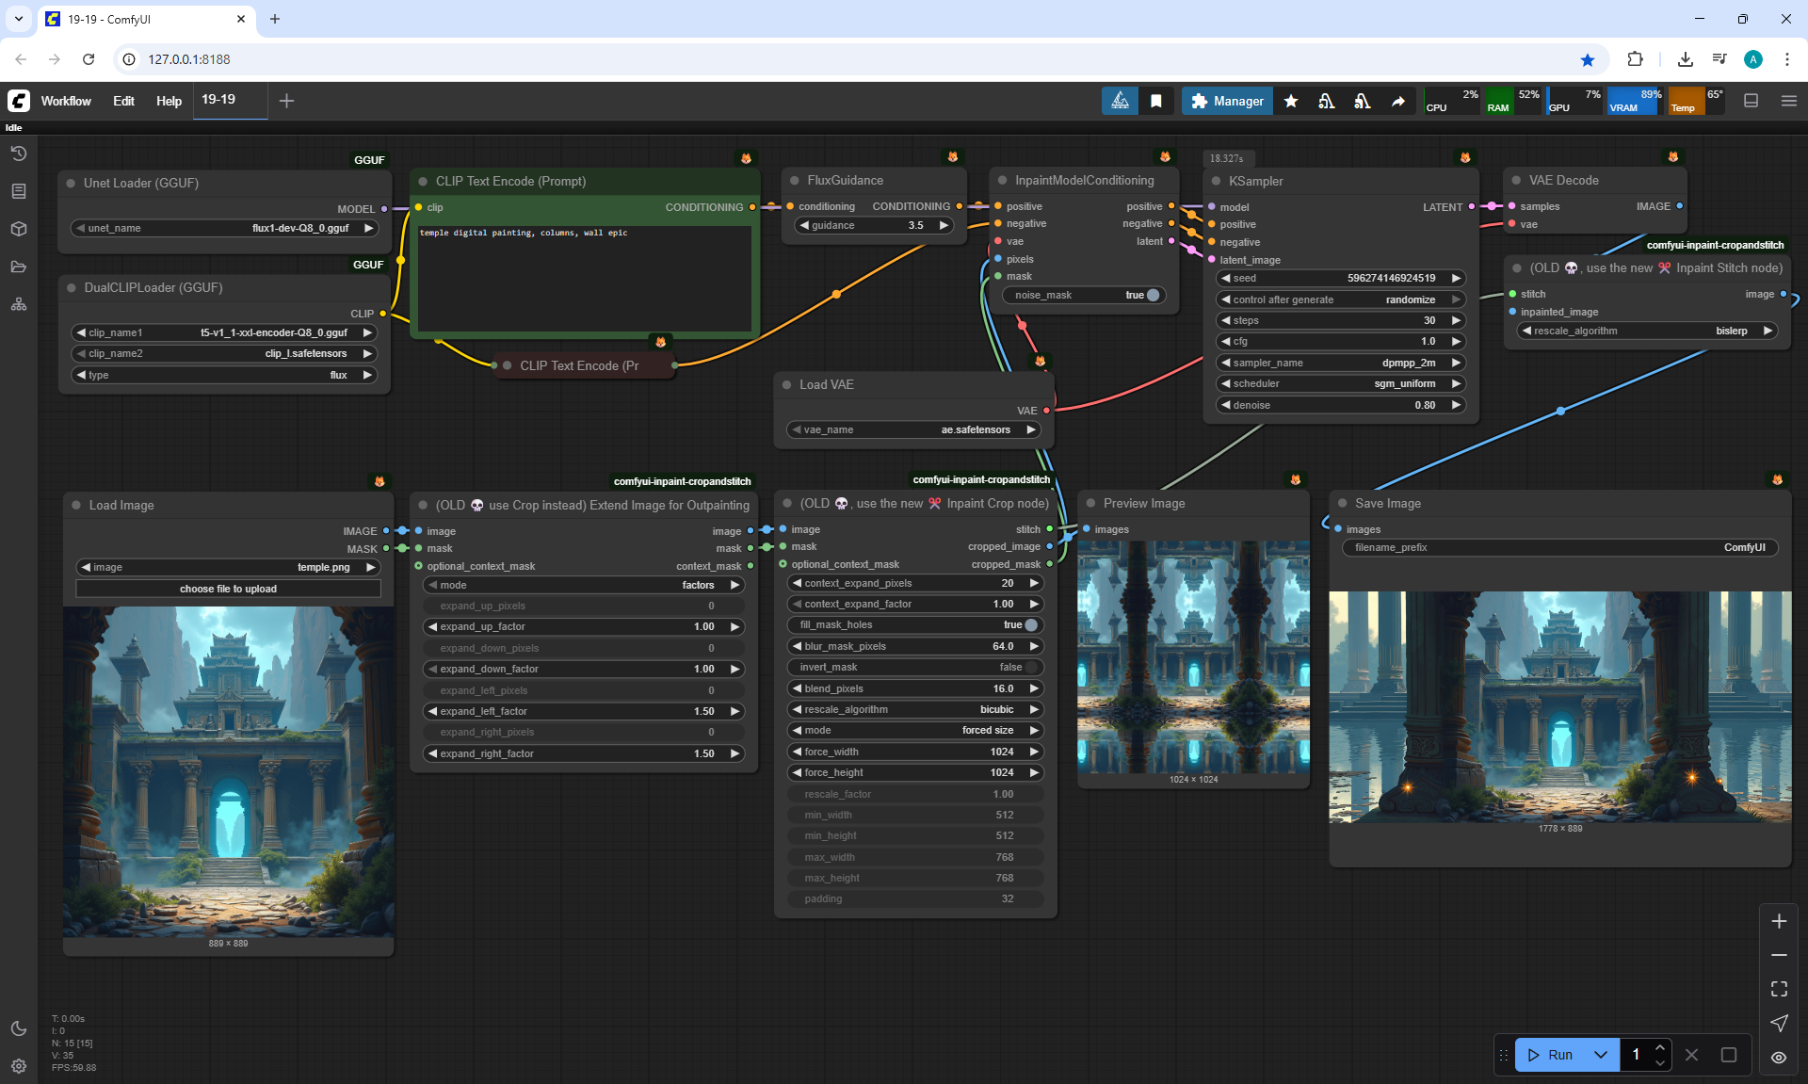Click the positive prompt text box
This screenshot has height=1084, width=1808.
coord(584,278)
